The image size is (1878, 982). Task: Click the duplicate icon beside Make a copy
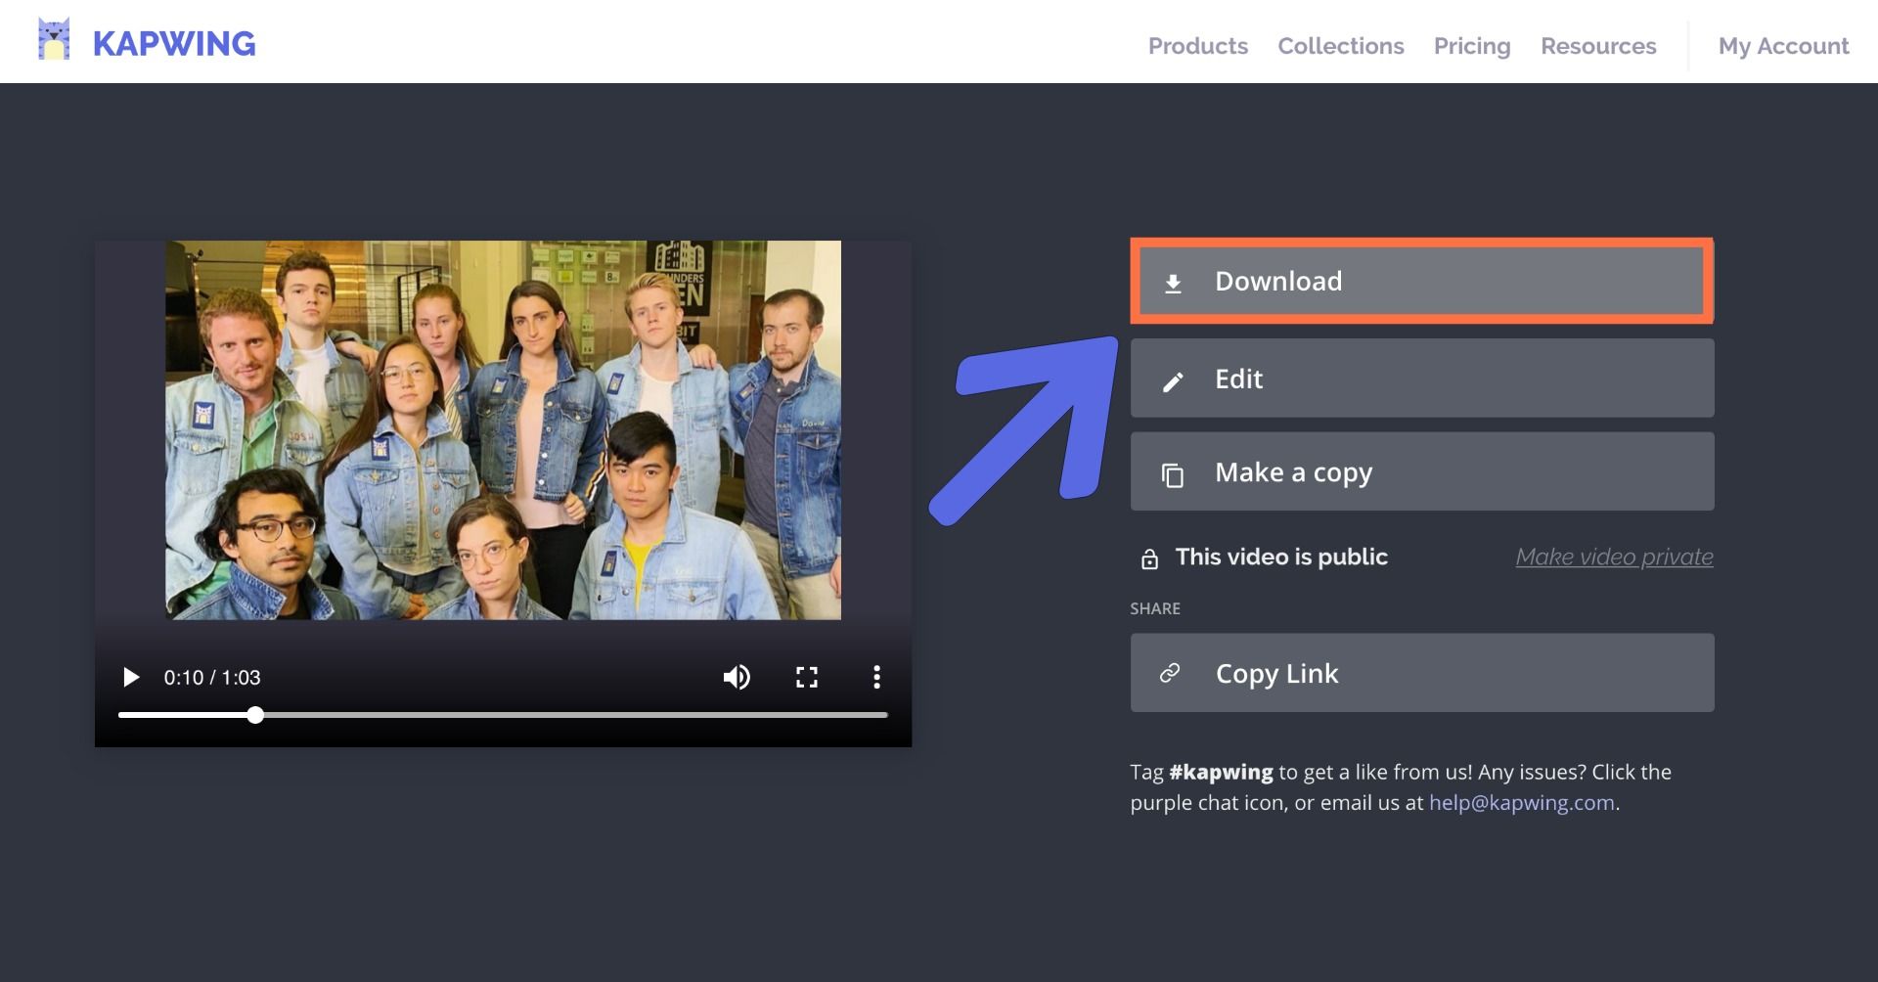click(1173, 475)
